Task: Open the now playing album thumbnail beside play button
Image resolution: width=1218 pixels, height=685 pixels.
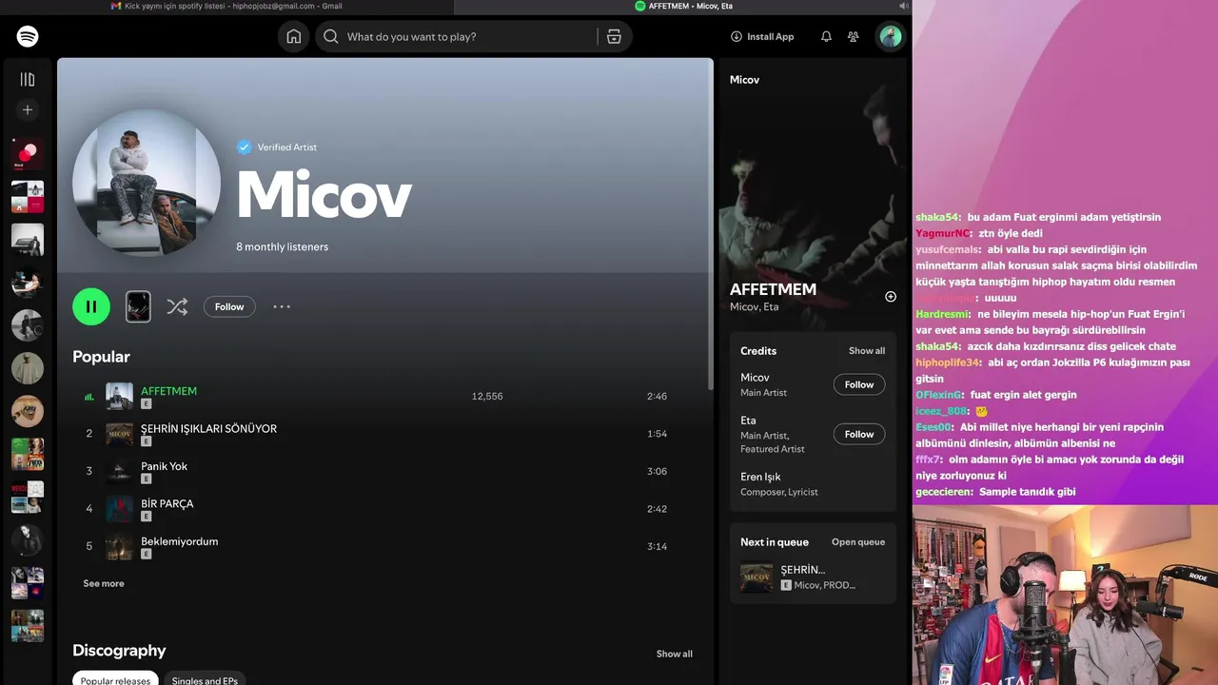Action: [x=138, y=306]
